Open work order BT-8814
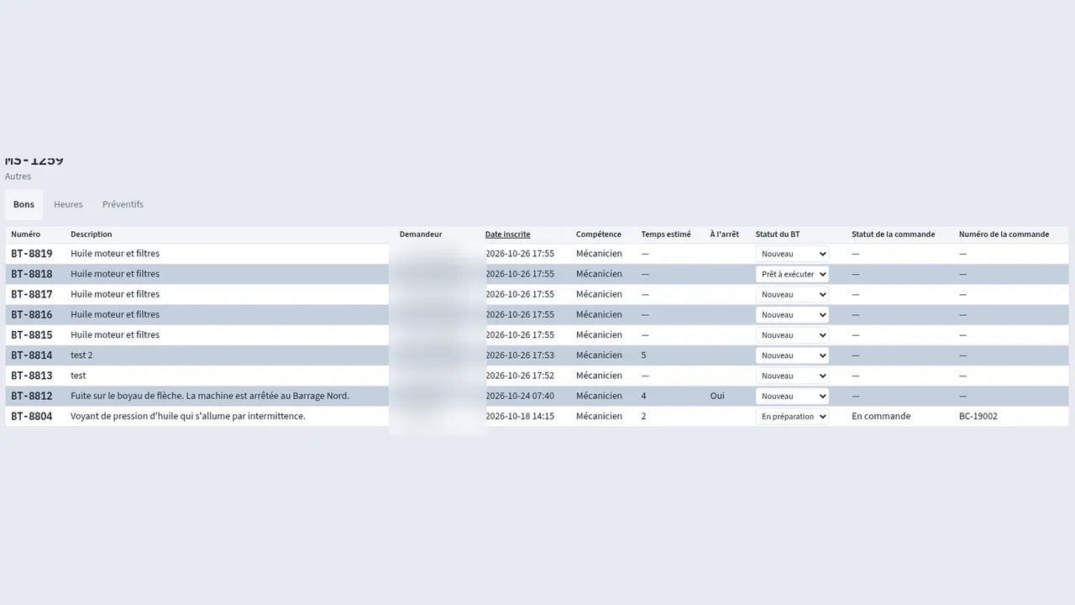Screen dimensions: 1075x605 pos(32,355)
